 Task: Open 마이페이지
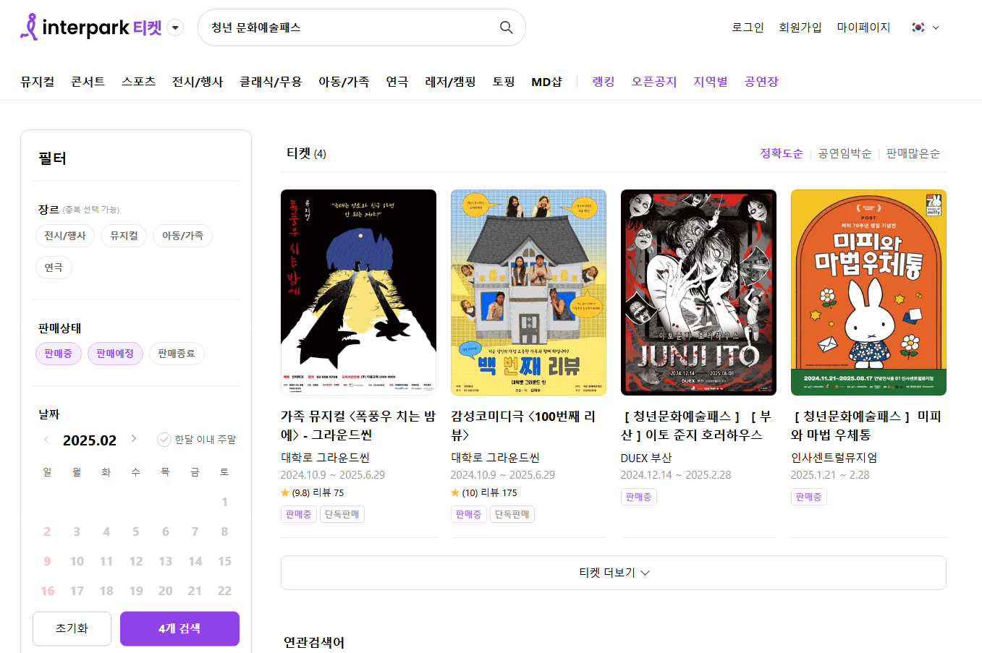coord(863,27)
